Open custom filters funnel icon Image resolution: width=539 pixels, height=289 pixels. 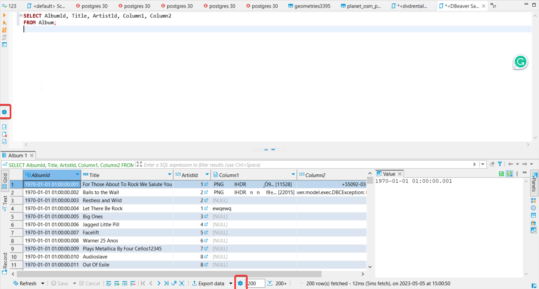coord(500,164)
